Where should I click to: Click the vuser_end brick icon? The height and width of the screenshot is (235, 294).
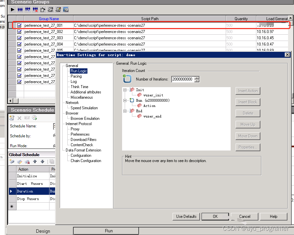[139, 116]
